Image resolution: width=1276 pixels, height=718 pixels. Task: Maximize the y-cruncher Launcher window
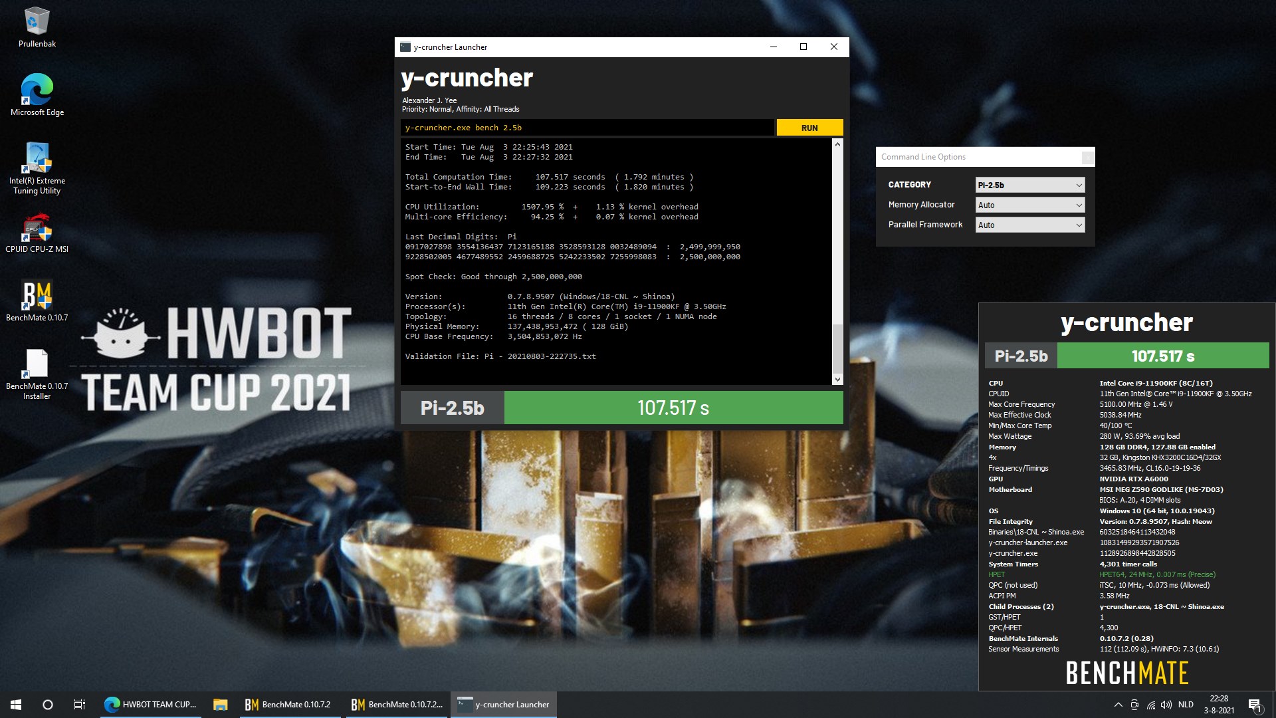(803, 47)
